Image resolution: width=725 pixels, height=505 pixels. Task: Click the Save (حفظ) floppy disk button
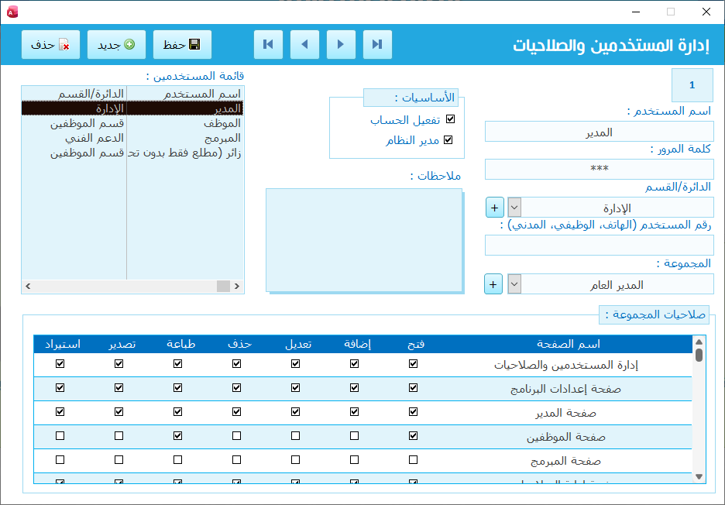pyautogui.click(x=182, y=45)
